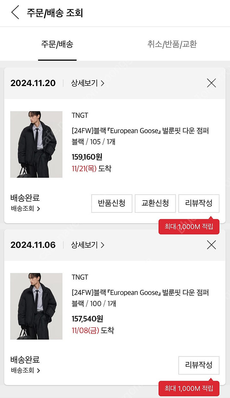Tap the 최대 1,000M 적립 badge on first order

(x=189, y=227)
